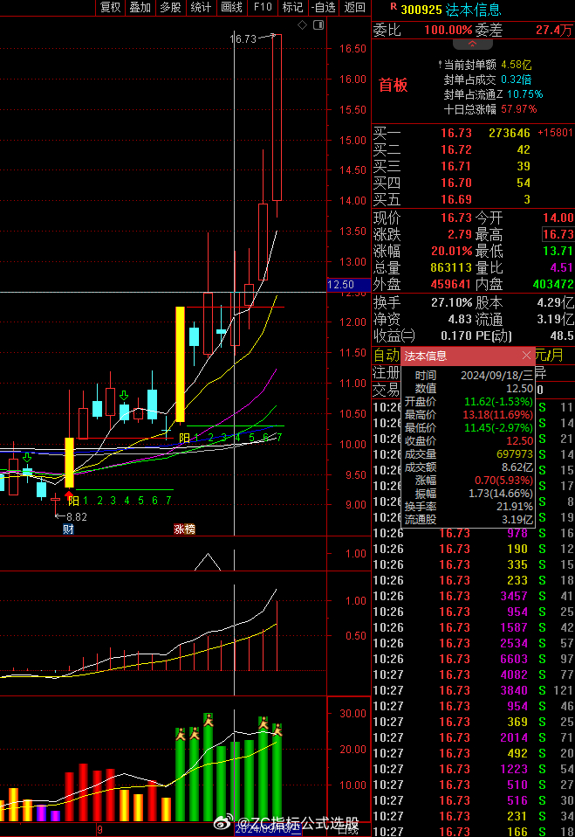Click the red up-arrow above lower 阳 label
The width and height of the screenshot is (575, 837).
pos(69,495)
